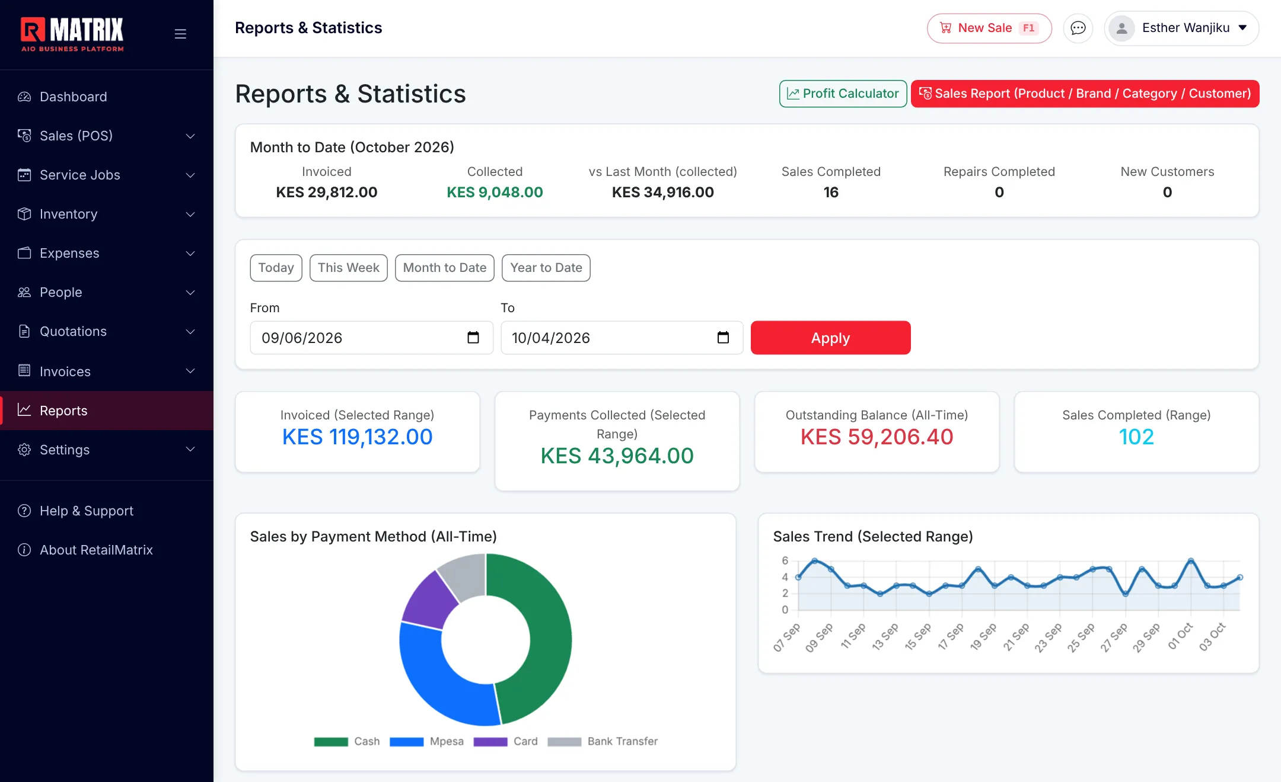The height and width of the screenshot is (782, 1281).
Task: Open the Profit Calculator
Action: [843, 94]
